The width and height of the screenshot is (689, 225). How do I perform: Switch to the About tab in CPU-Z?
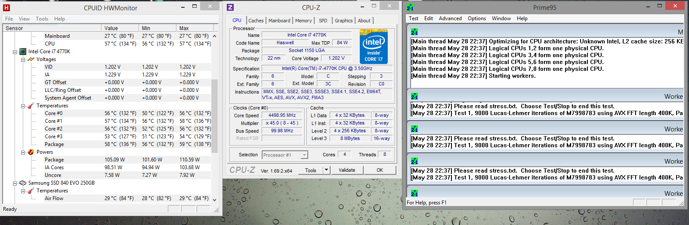364,21
